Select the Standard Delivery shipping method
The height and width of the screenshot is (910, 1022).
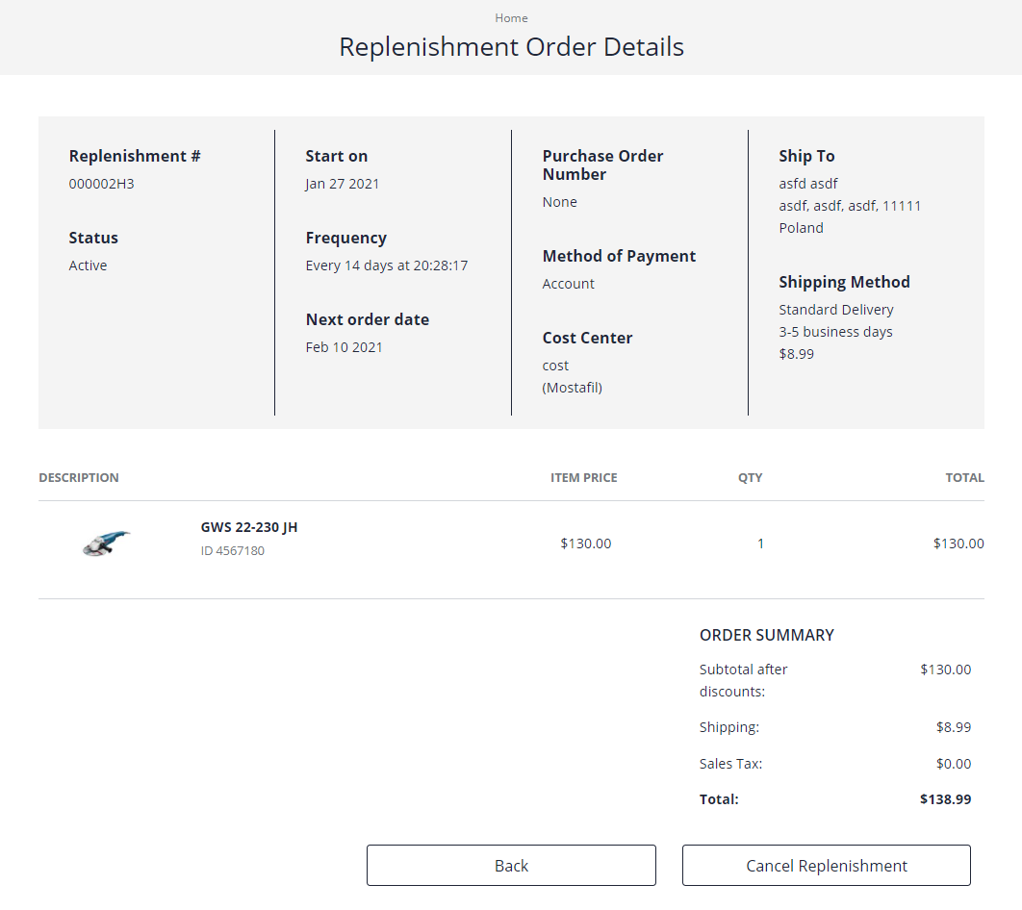tap(836, 310)
